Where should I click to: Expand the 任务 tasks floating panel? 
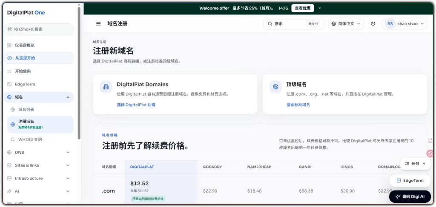click(x=415, y=164)
